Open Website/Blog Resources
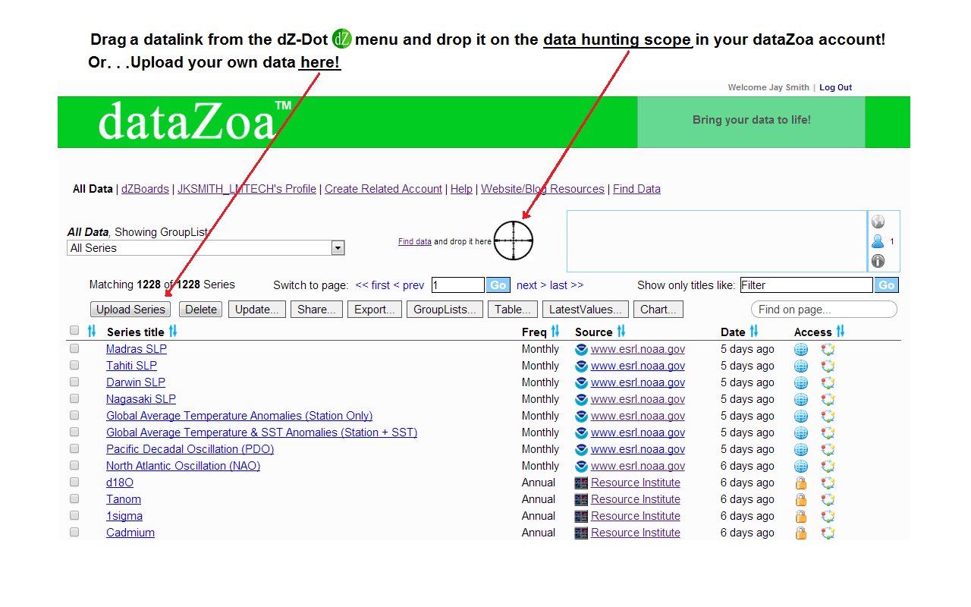 (542, 189)
